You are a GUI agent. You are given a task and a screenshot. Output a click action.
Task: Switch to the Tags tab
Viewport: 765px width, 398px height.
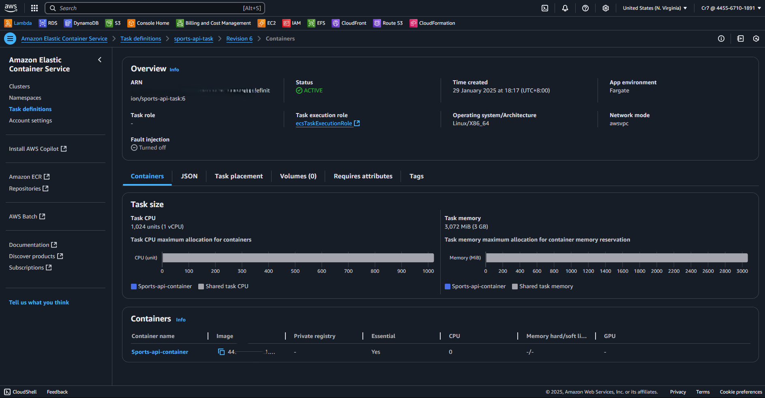tap(416, 176)
